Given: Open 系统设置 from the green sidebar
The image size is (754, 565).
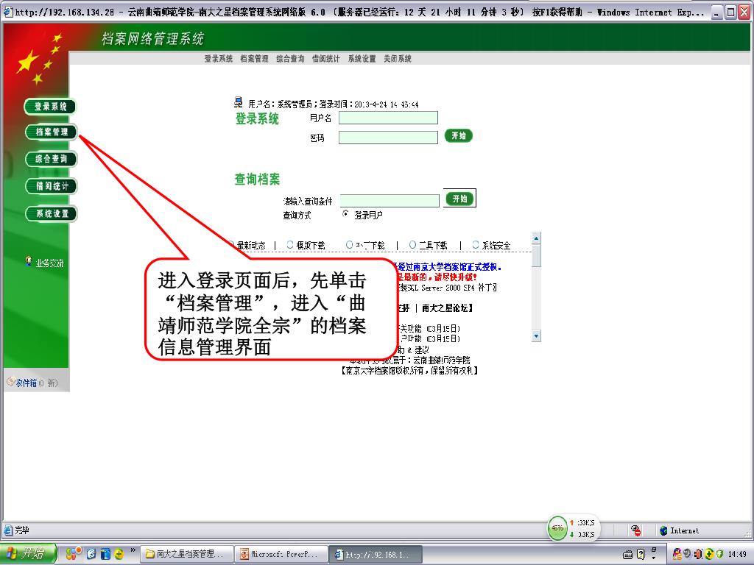Looking at the screenshot, I should (x=52, y=213).
